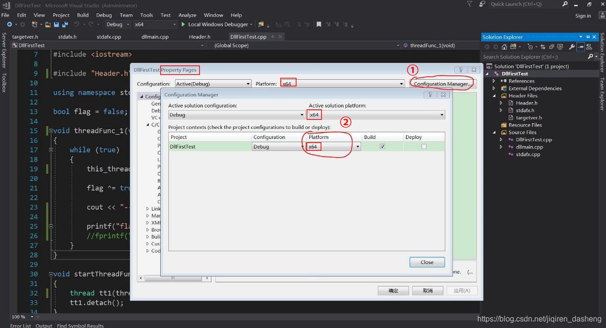Open Active solution platform dropdown
Screen dimensions: 606x328
pyautogui.click(x=376, y=115)
